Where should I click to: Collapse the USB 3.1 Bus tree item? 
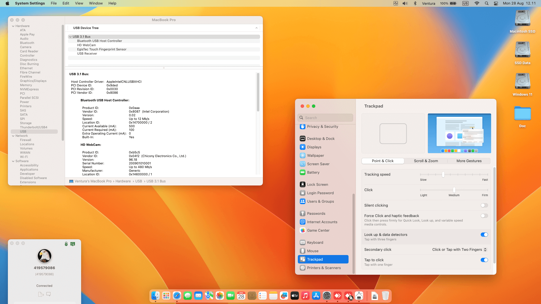click(70, 37)
